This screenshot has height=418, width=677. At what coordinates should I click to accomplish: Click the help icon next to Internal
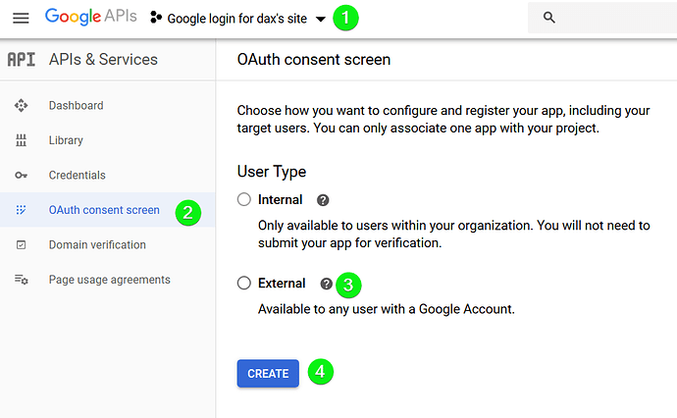323,200
